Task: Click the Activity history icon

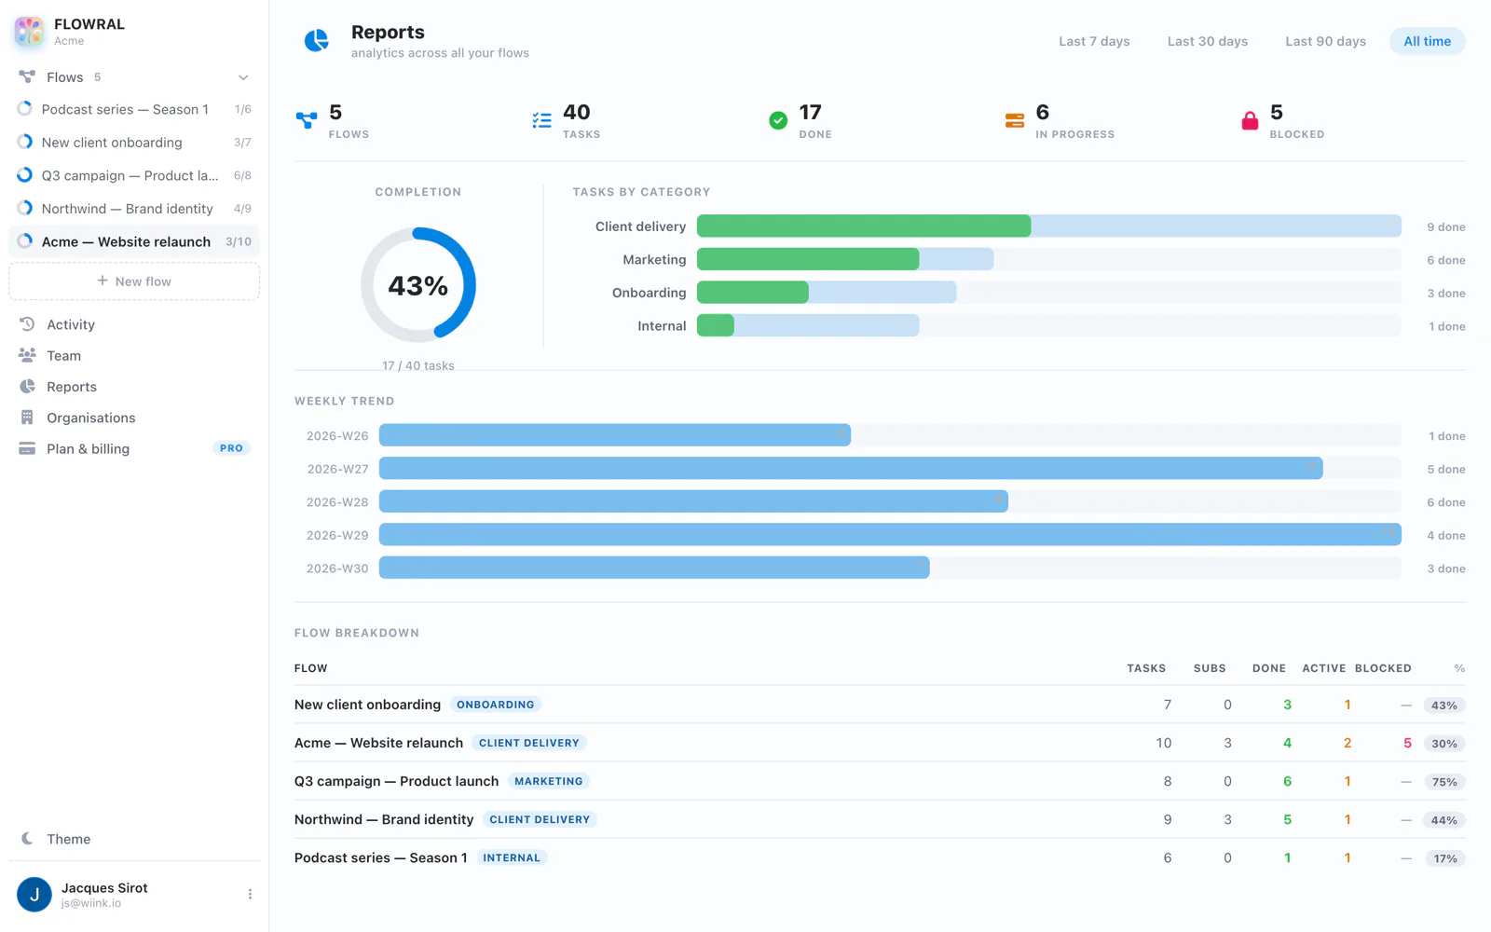Action: (x=27, y=324)
